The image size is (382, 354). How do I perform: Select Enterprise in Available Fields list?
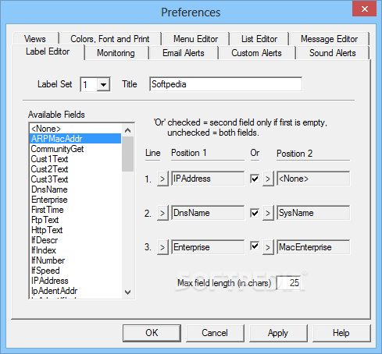76,200
